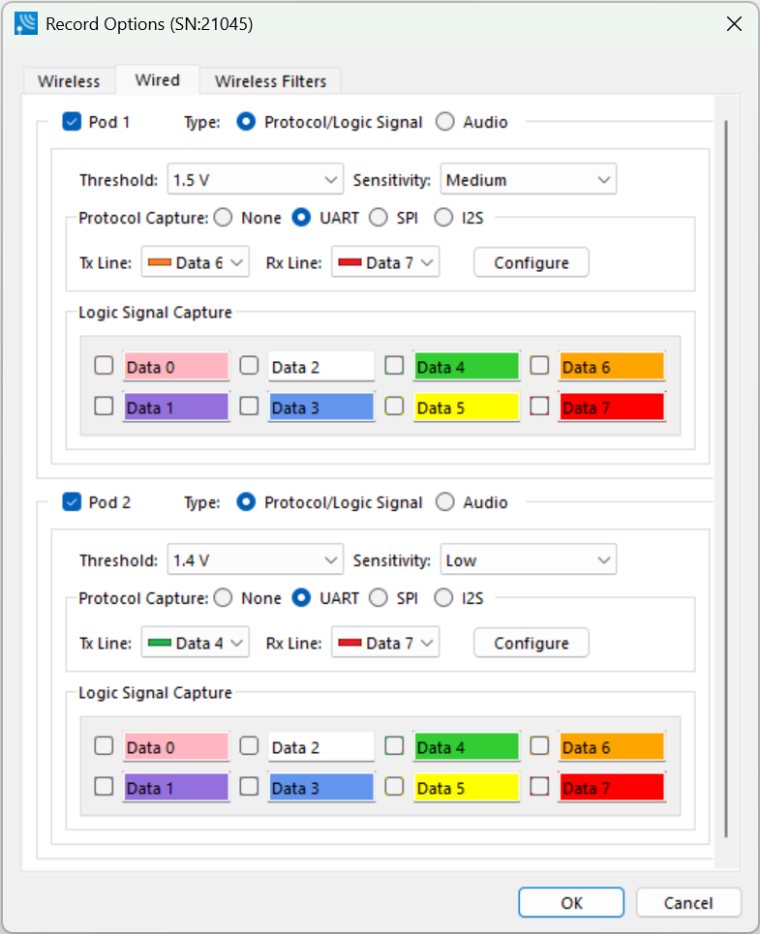This screenshot has width=760, height=934.
Task: Enable Pod 2 Data 0 logic capture checkbox
Action: [x=104, y=745]
